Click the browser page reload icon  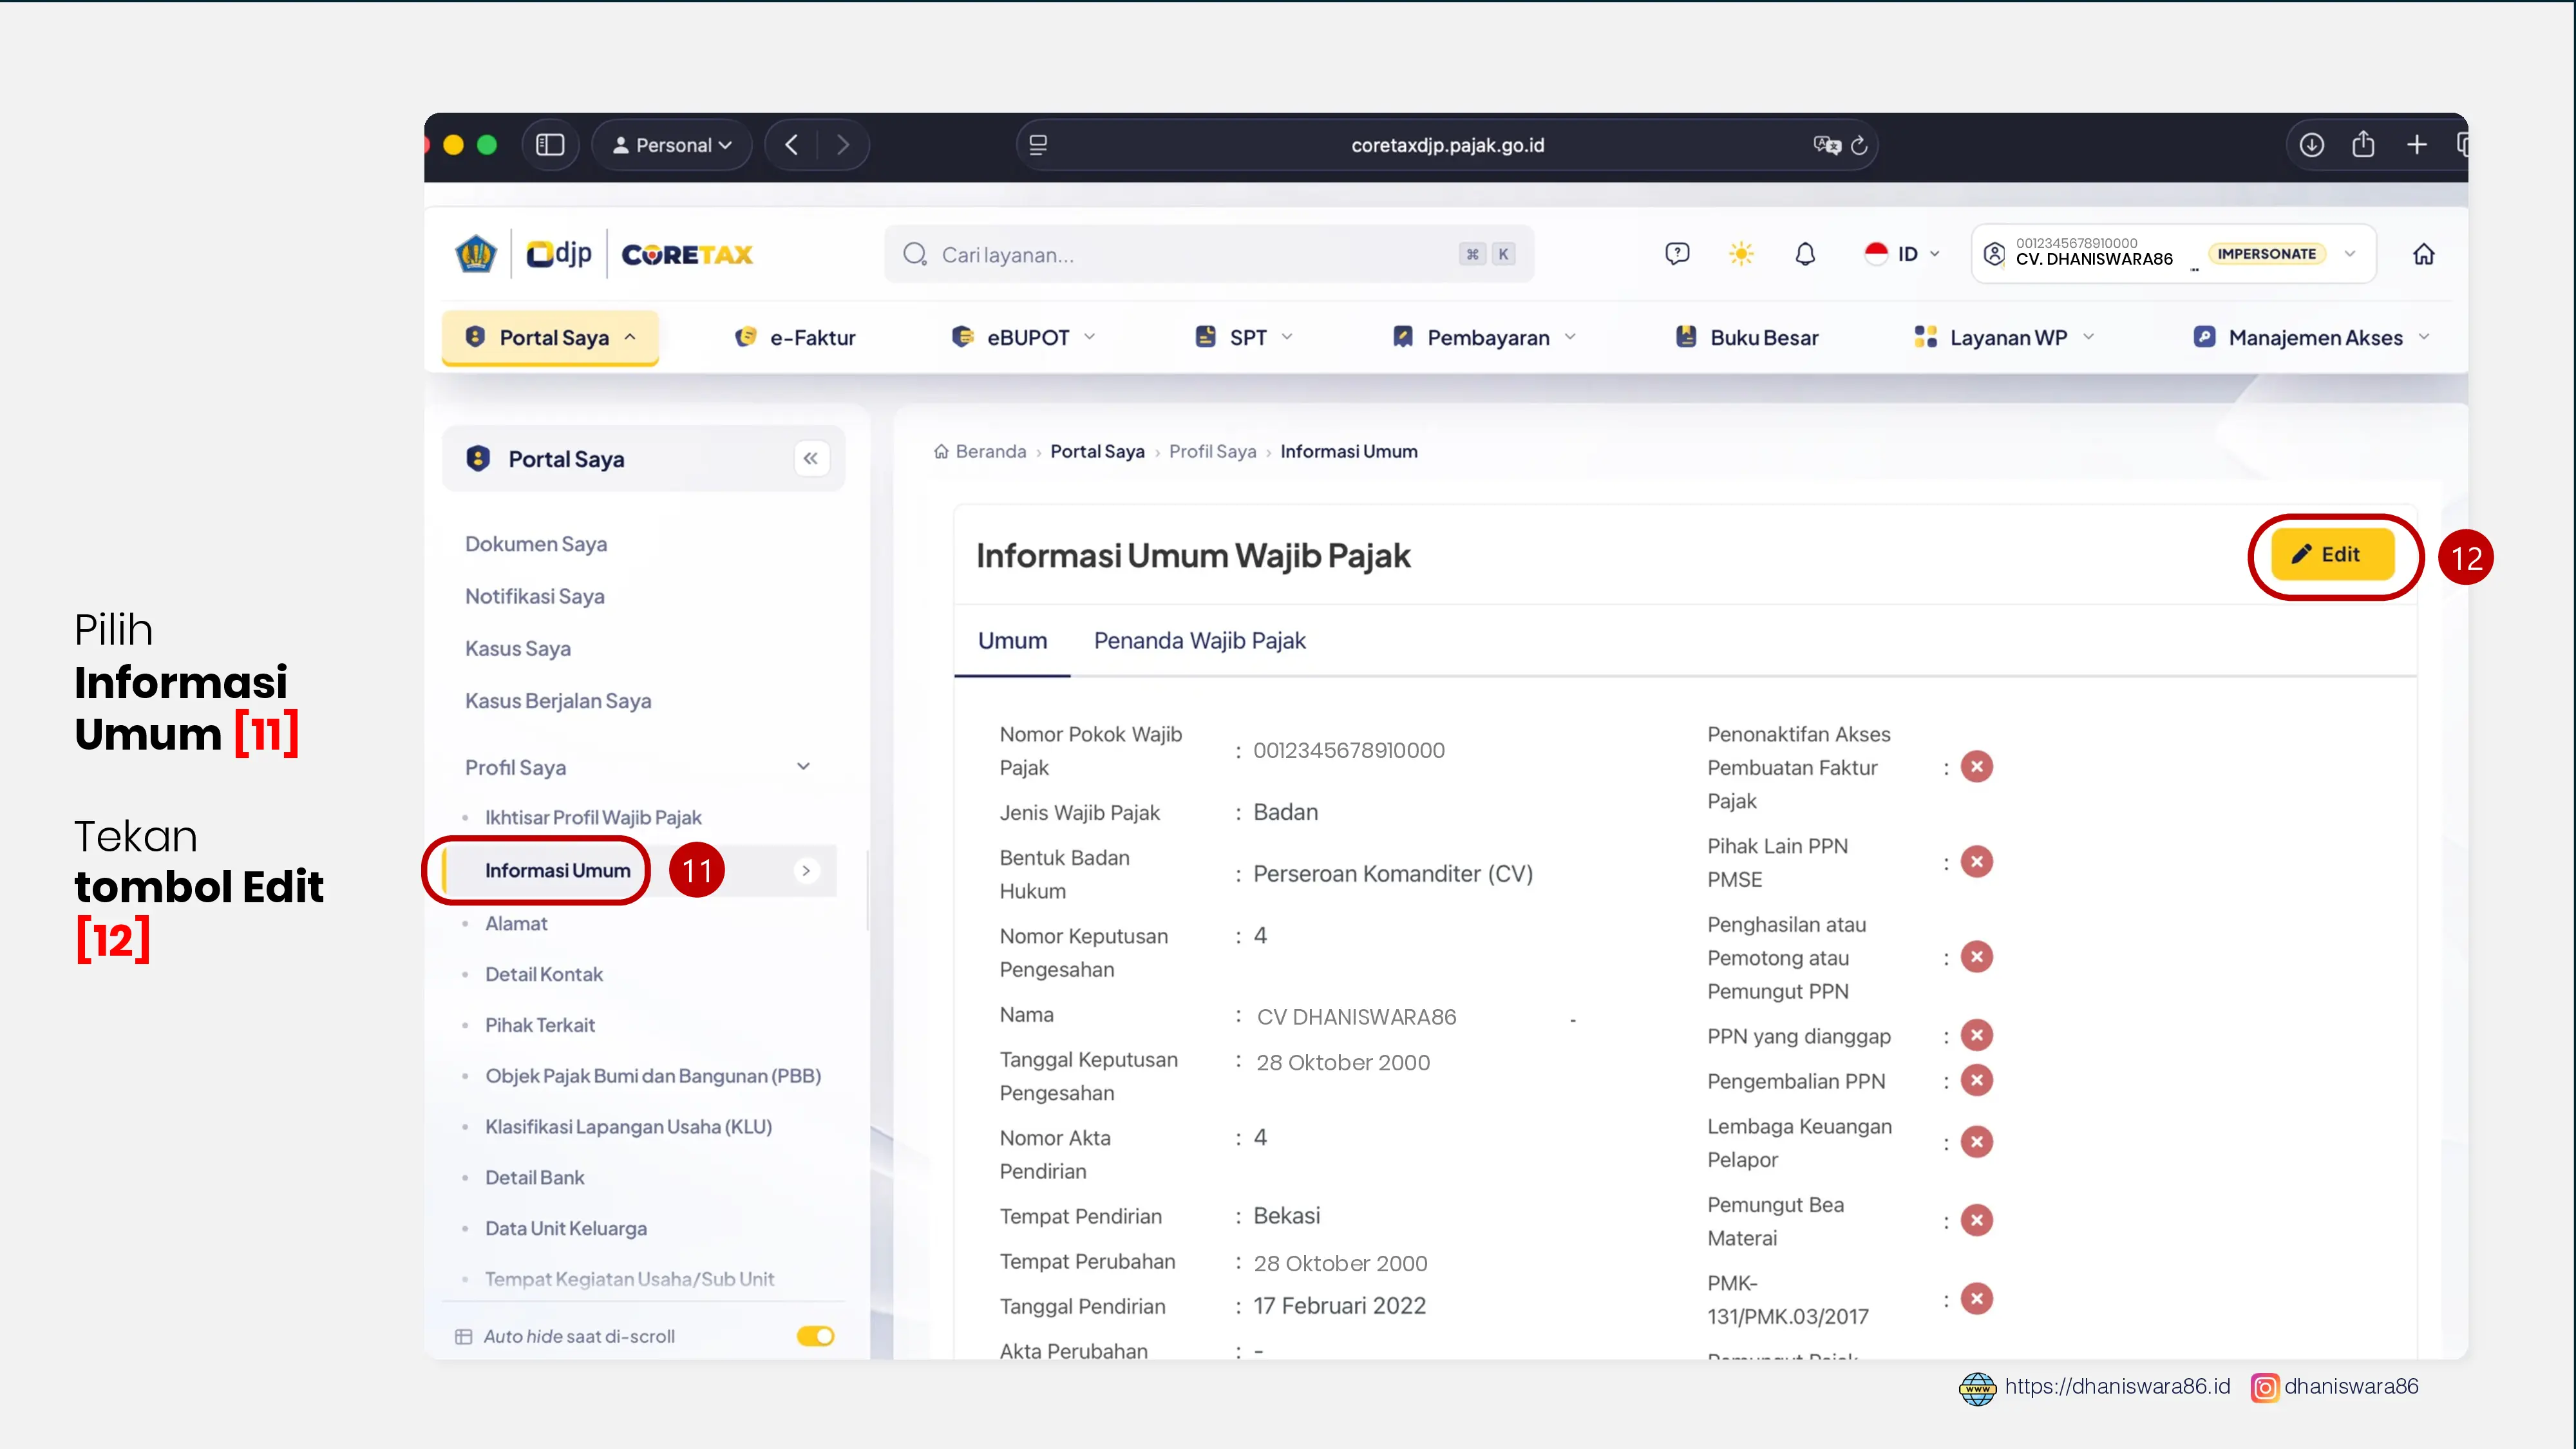(1859, 146)
